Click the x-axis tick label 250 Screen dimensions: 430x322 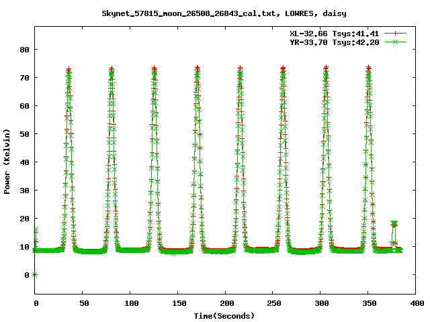coord(274,303)
